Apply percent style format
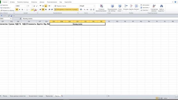The image size is (178, 100). pos(85,9)
